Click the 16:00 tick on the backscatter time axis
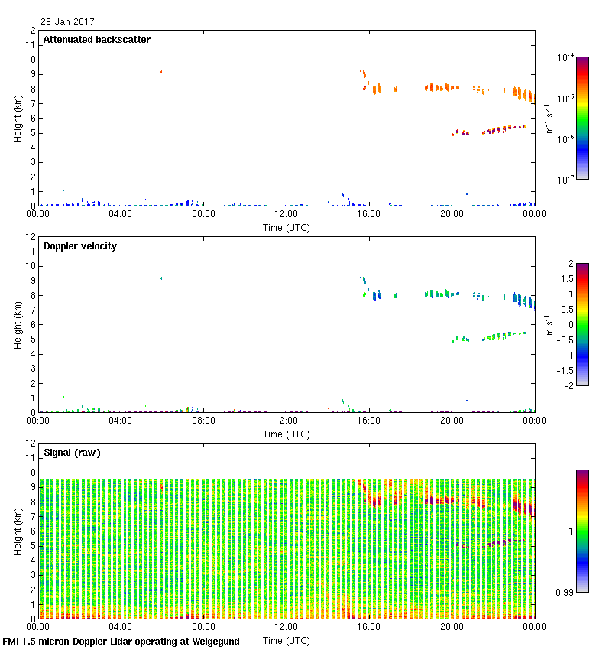This screenshot has width=596, height=650. tap(369, 214)
